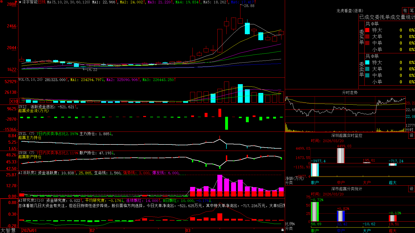Click the -717.24 超大 bar in realtime monitor
This screenshot has width=415, height=233.
[x=392, y=164]
